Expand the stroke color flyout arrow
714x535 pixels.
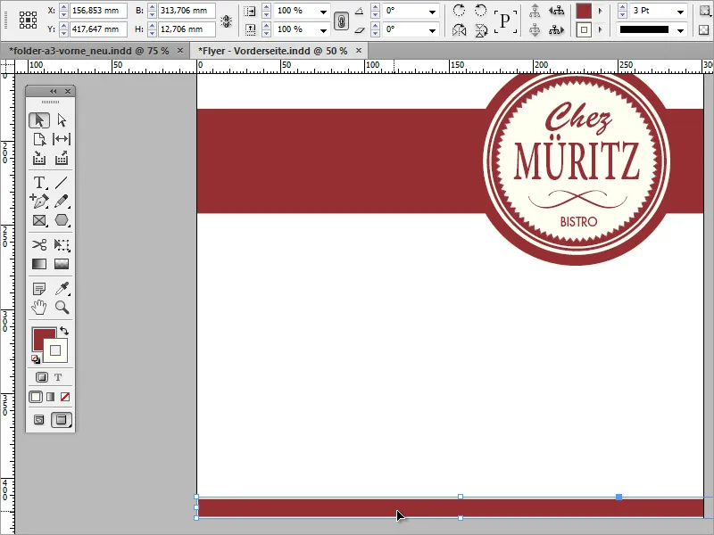coord(600,30)
